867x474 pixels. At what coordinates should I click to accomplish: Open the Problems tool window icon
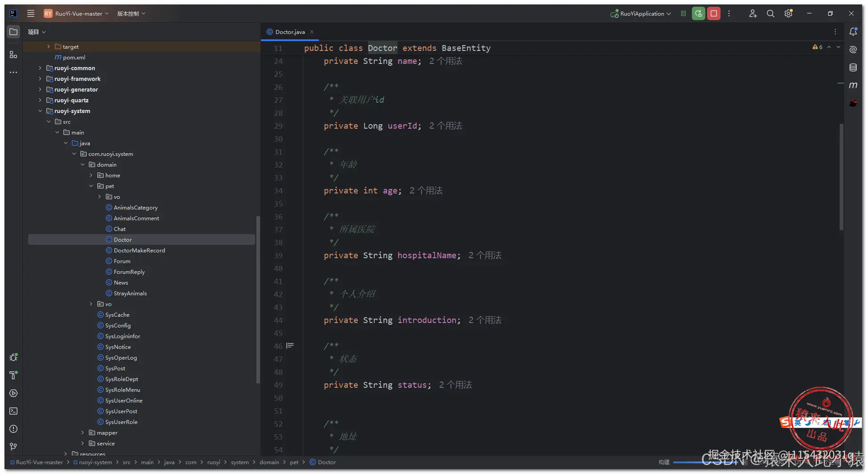pyautogui.click(x=13, y=429)
